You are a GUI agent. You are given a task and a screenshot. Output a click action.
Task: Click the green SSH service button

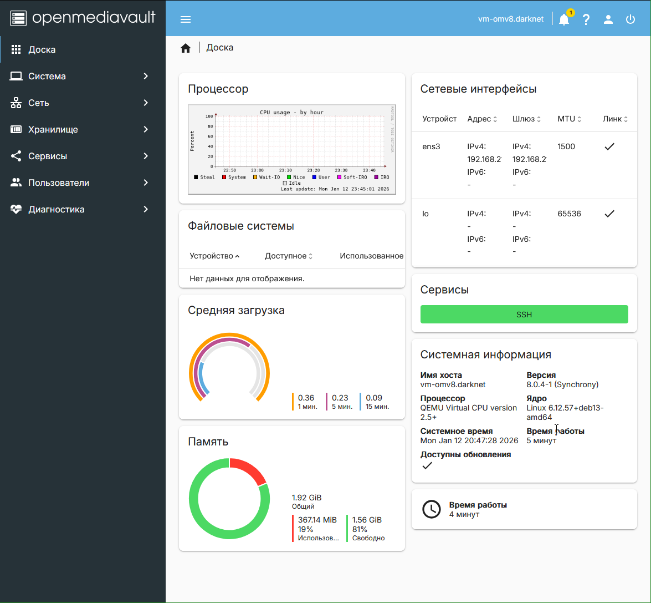point(524,315)
